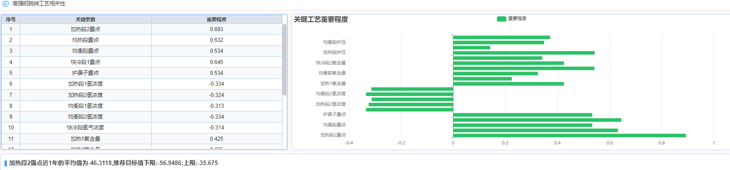The image size is (730, 170).
Task: Select the 序号 column header
Action: (11, 19)
